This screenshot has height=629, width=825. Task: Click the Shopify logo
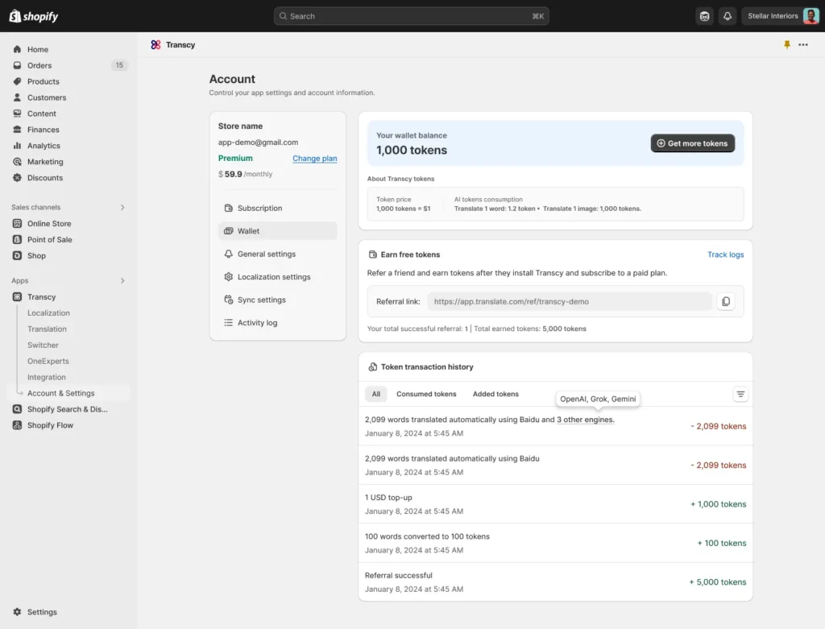pyautogui.click(x=34, y=16)
